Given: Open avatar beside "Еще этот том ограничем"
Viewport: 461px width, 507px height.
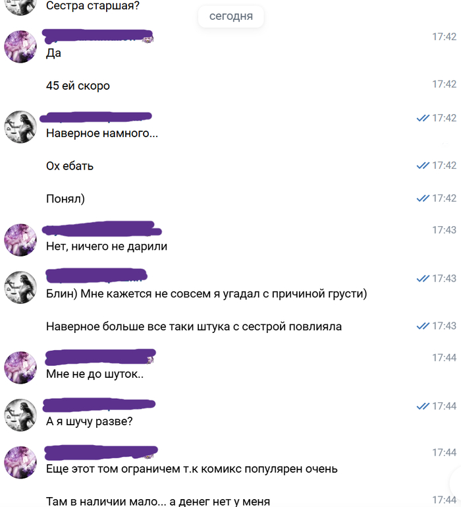Looking at the screenshot, I should click(20, 462).
